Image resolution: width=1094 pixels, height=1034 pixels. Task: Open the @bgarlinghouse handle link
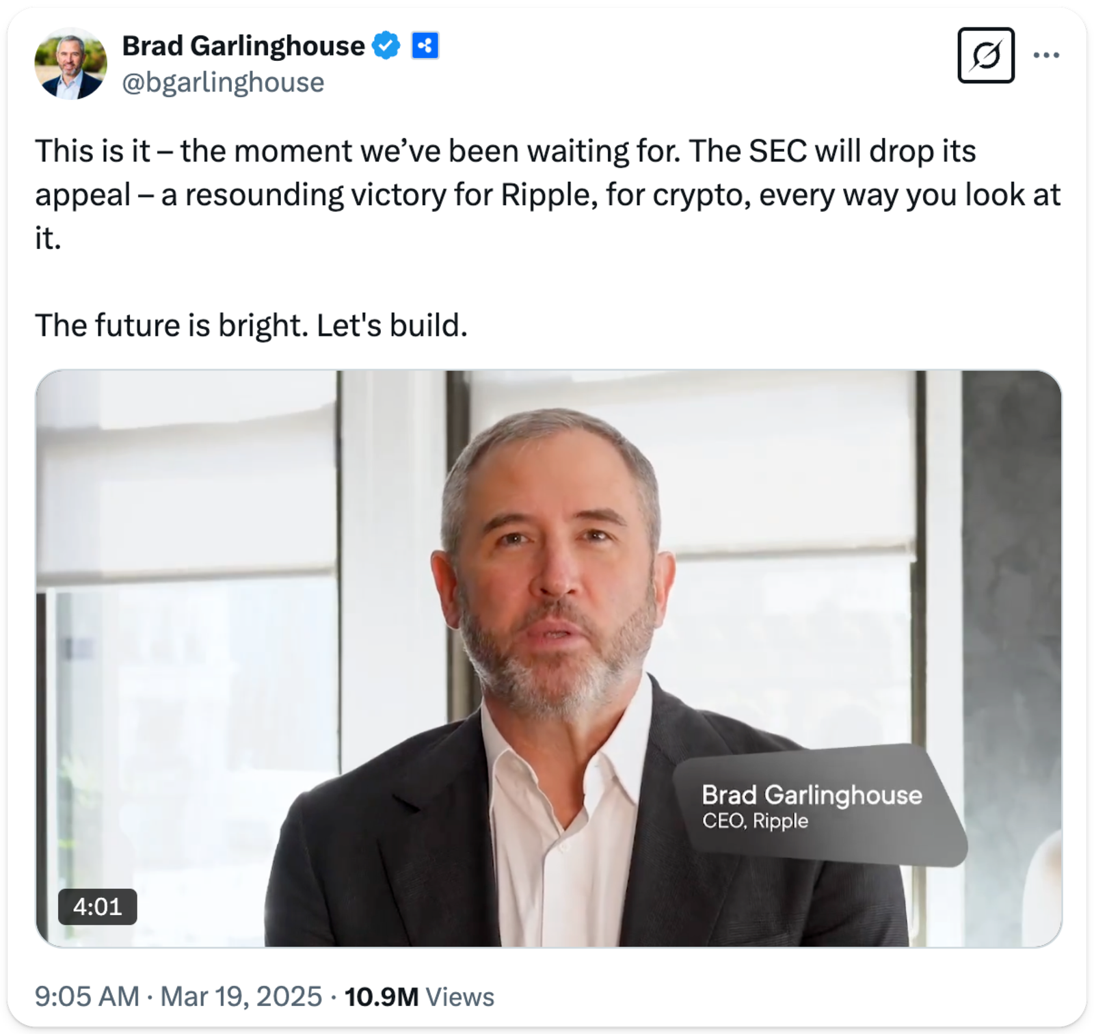[x=223, y=83]
